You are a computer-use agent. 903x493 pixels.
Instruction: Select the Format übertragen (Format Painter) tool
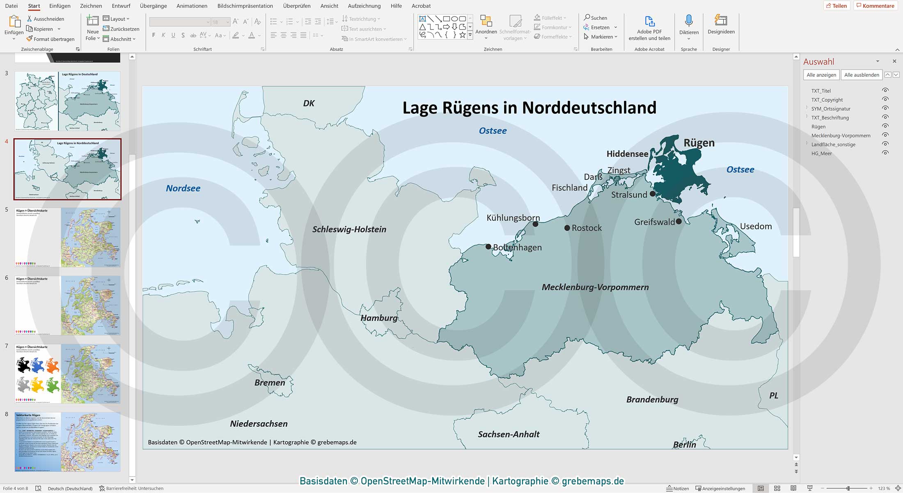click(x=50, y=39)
